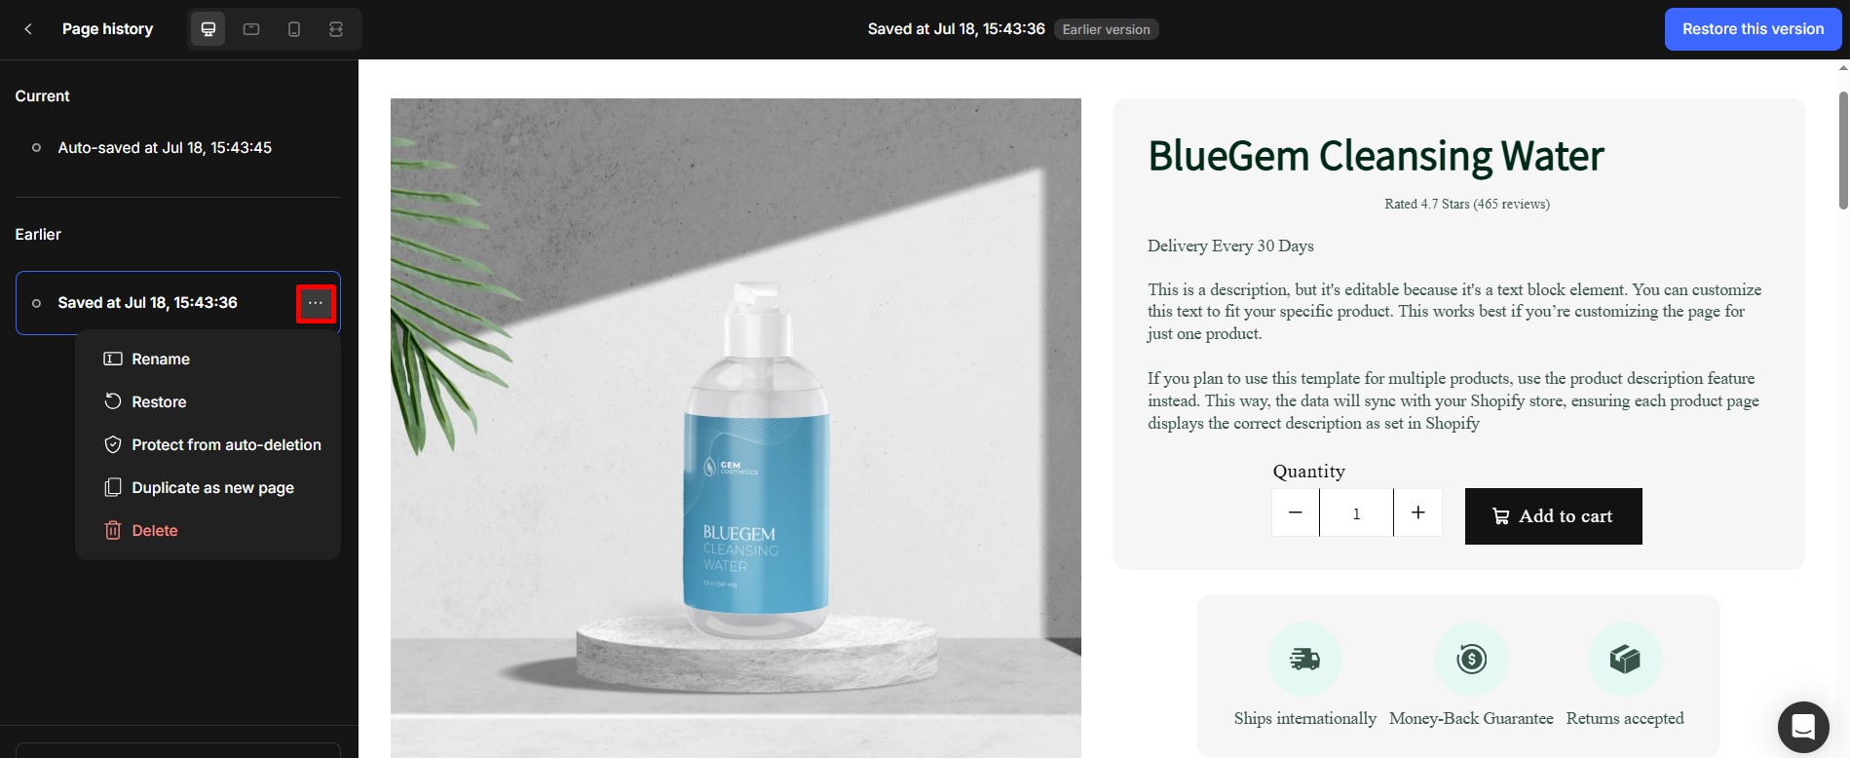Open the chat support bubble icon

click(x=1803, y=727)
